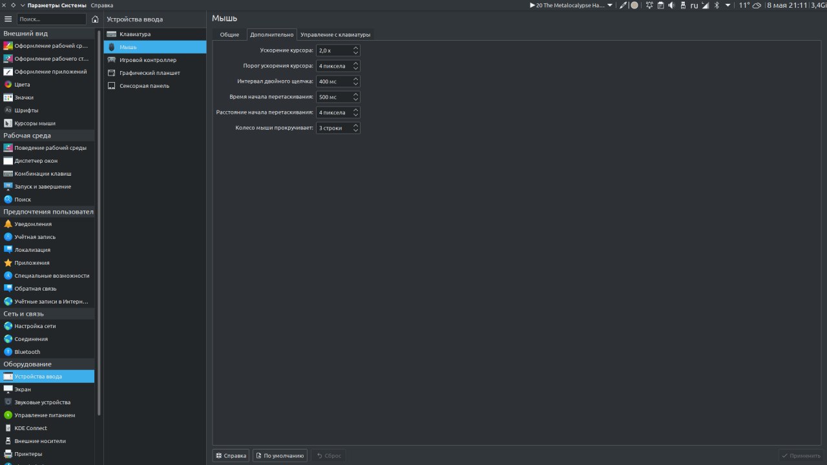Open the notifications bell in tray
Image resolution: width=827 pixels, height=465 pixels.
coord(649,5)
